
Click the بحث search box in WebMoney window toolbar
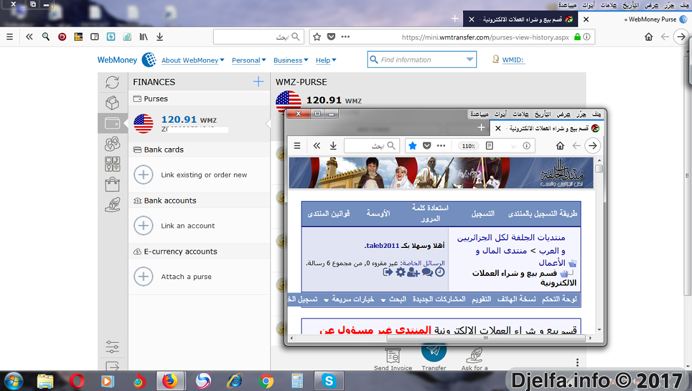(x=258, y=37)
